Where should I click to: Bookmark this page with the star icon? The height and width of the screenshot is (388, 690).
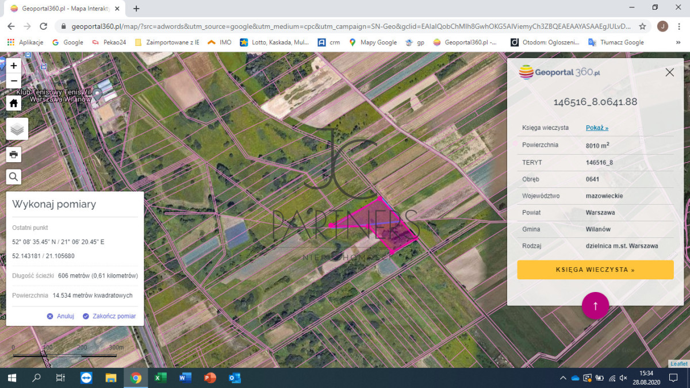(x=642, y=26)
